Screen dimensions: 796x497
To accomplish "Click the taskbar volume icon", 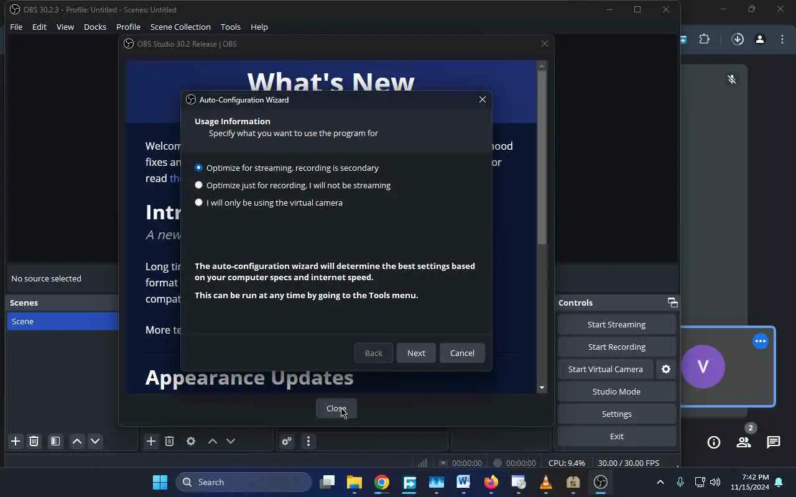I will click(715, 482).
